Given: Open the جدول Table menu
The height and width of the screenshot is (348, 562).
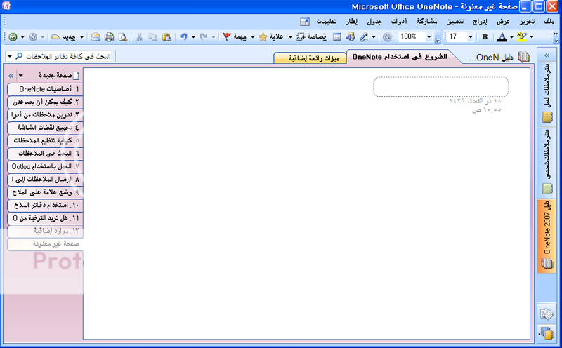Looking at the screenshot, I should click(x=374, y=22).
